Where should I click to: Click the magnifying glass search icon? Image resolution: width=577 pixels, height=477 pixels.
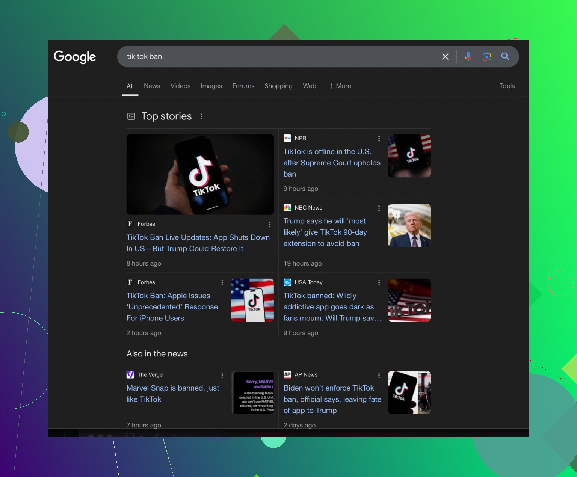coord(505,57)
